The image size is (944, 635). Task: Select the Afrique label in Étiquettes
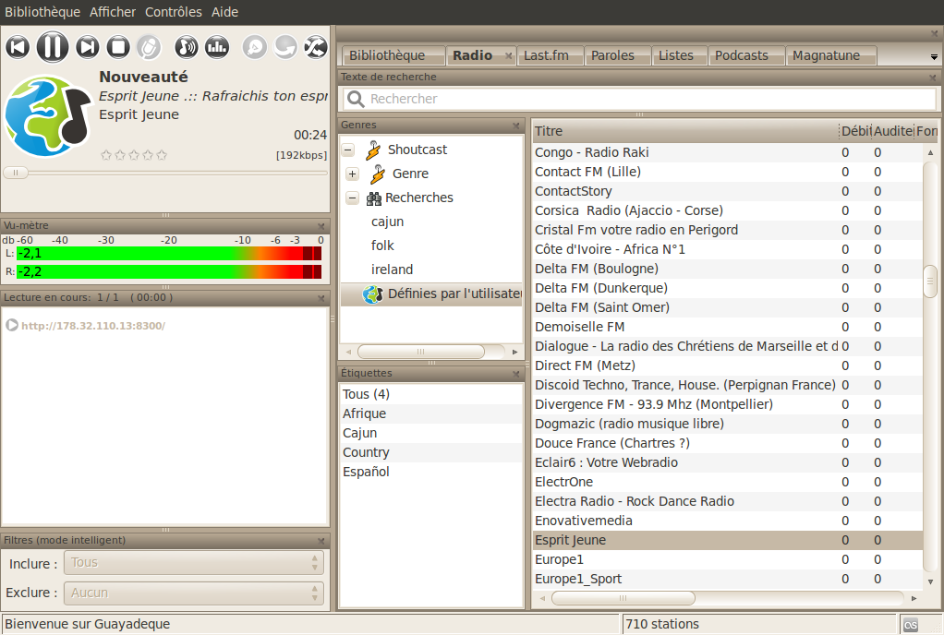(364, 413)
